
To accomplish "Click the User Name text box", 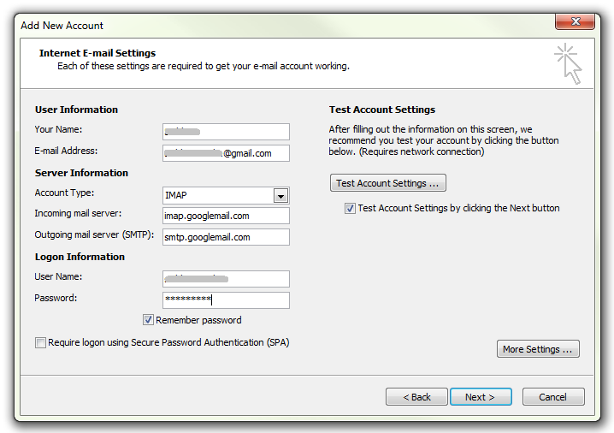I will coord(226,279).
